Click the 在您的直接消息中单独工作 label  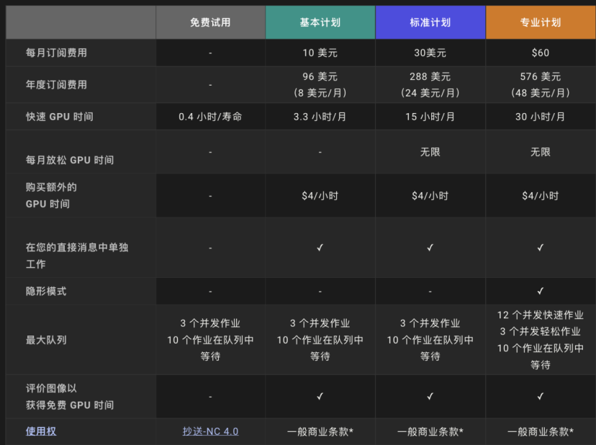tap(77, 256)
